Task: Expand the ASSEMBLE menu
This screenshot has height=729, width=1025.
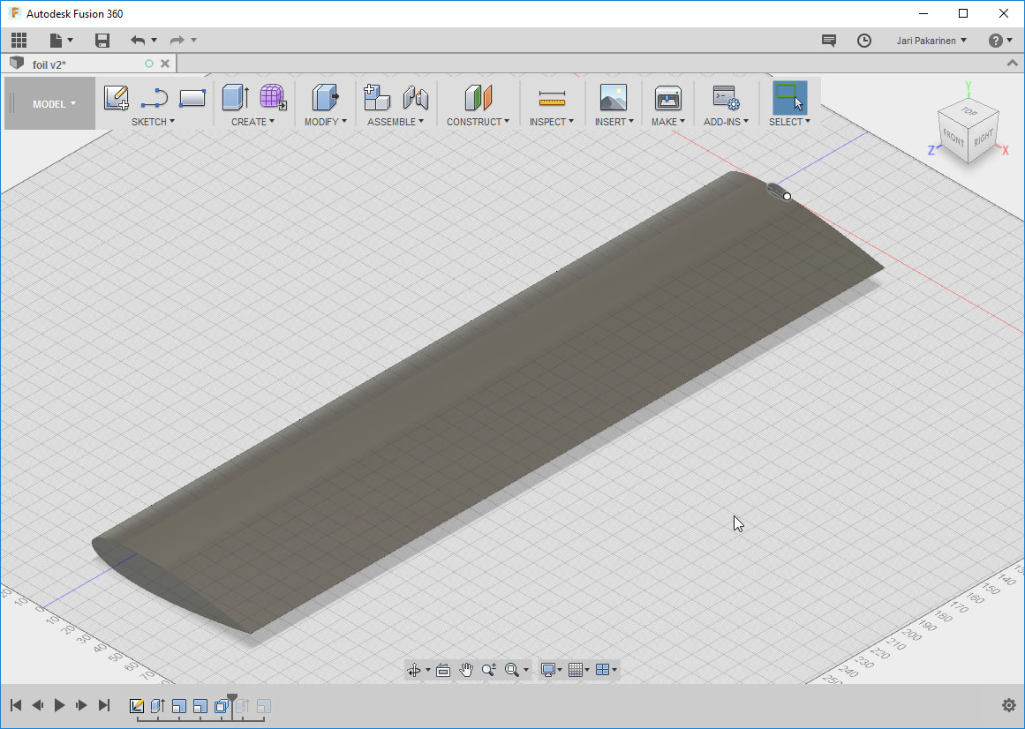Action: [396, 122]
